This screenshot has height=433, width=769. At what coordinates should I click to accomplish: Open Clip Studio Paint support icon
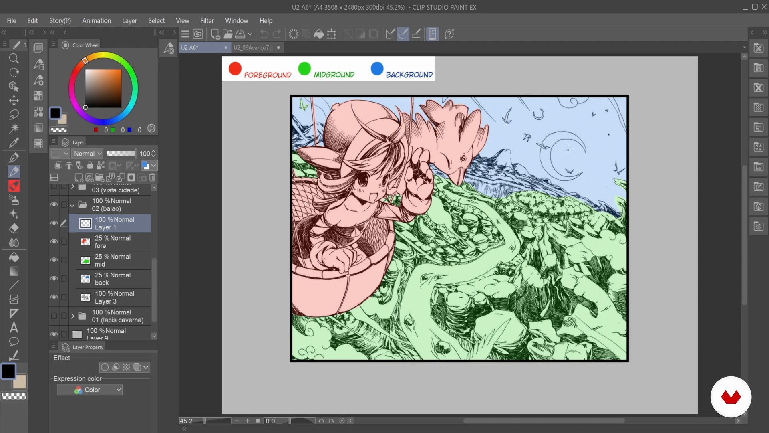tap(449, 34)
